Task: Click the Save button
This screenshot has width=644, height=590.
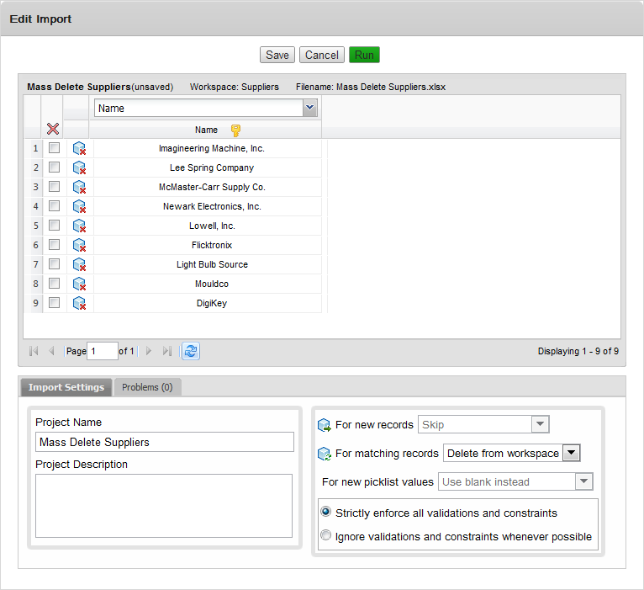Action: click(x=277, y=55)
